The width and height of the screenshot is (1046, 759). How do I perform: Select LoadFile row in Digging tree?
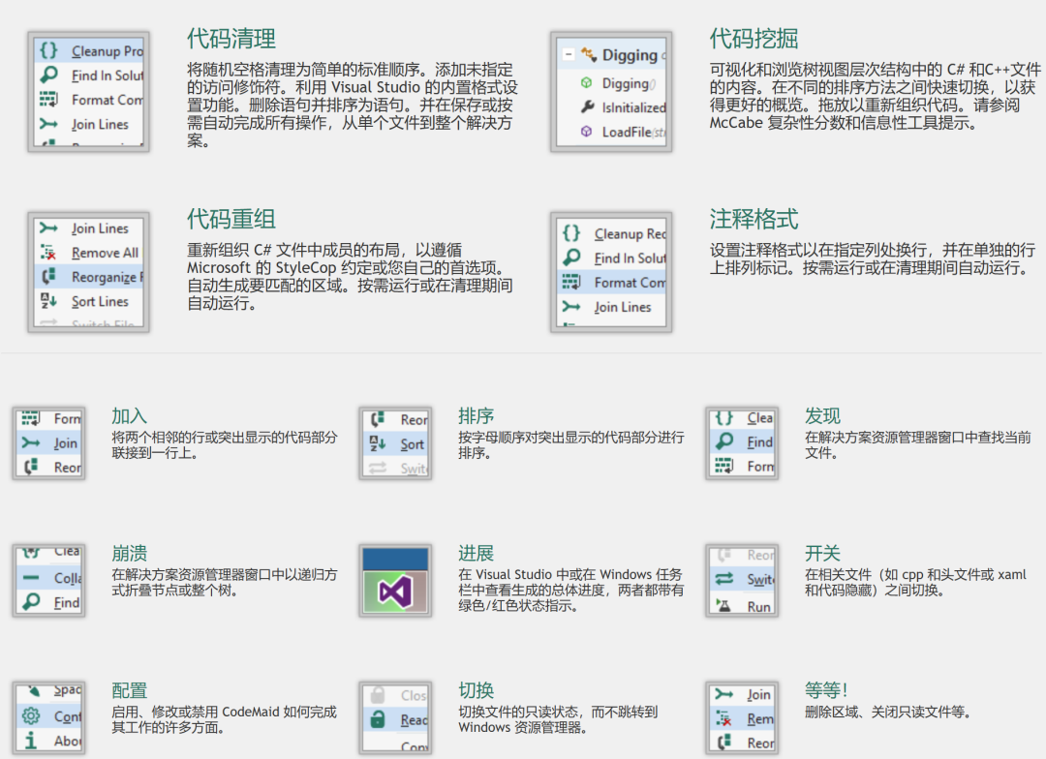pyautogui.click(x=612, y=132)
